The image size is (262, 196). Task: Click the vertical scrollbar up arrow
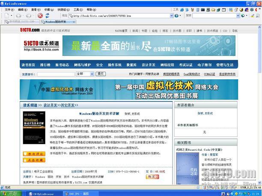pos(259,27)
